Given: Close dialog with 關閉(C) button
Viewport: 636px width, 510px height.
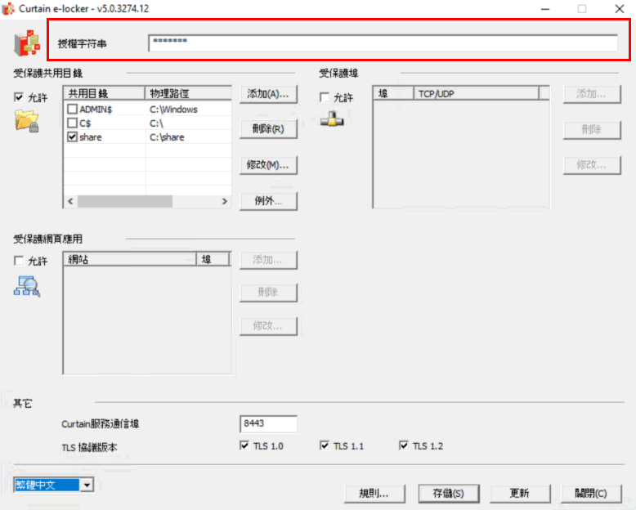Looking at the screenshot, I should 591,494.
